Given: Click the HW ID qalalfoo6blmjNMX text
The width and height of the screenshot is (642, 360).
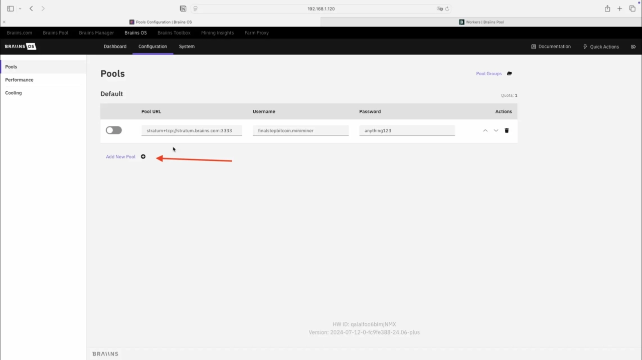Looking at the screenshot, I should tap(364, 324).
